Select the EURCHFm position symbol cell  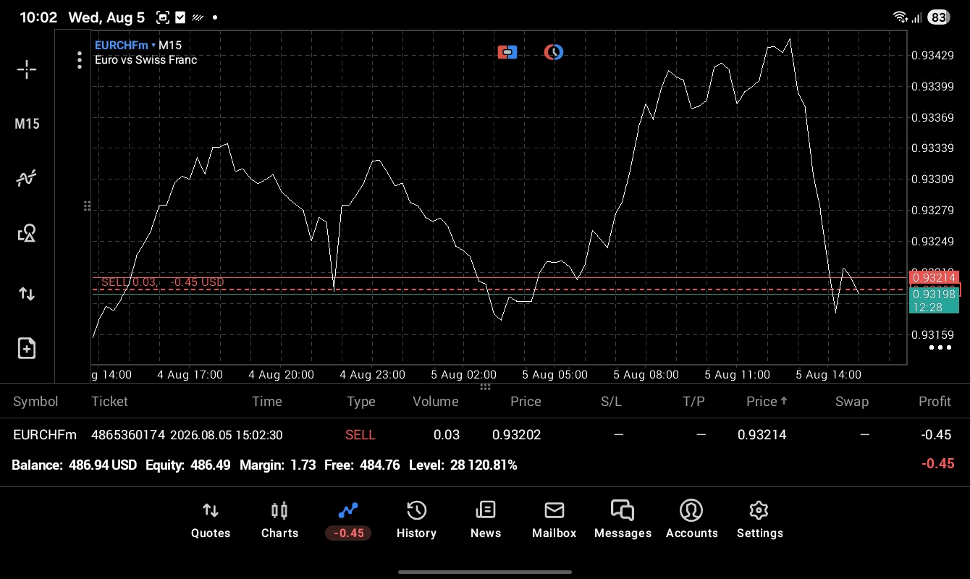point(45,435)
